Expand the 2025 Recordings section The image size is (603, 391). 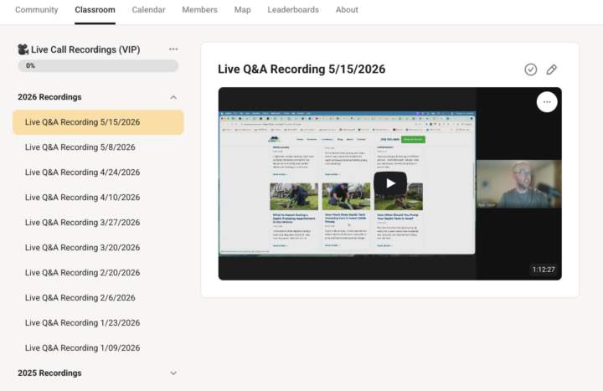173,373
